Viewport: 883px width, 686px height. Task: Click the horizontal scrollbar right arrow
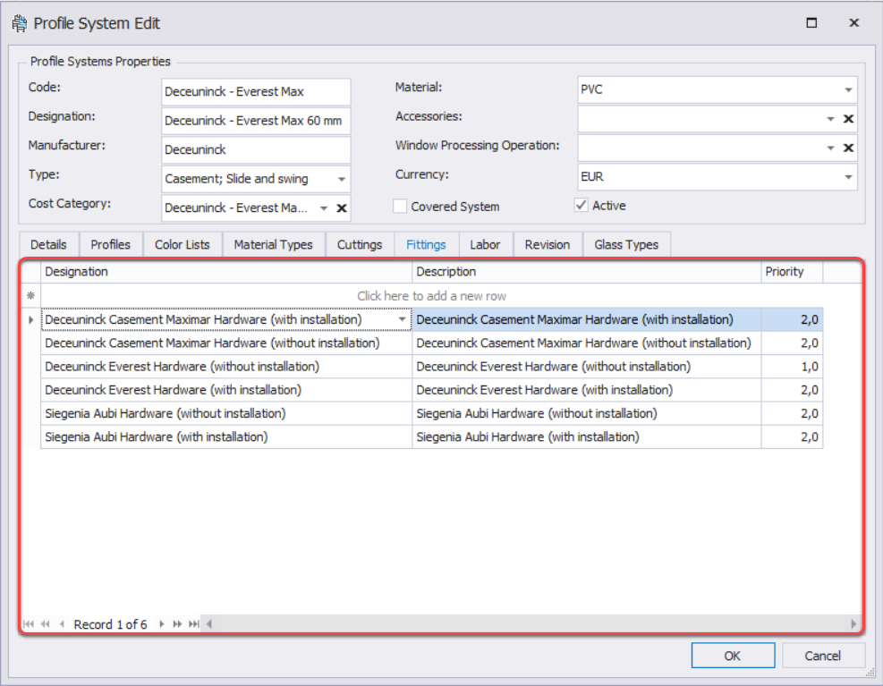853,624
